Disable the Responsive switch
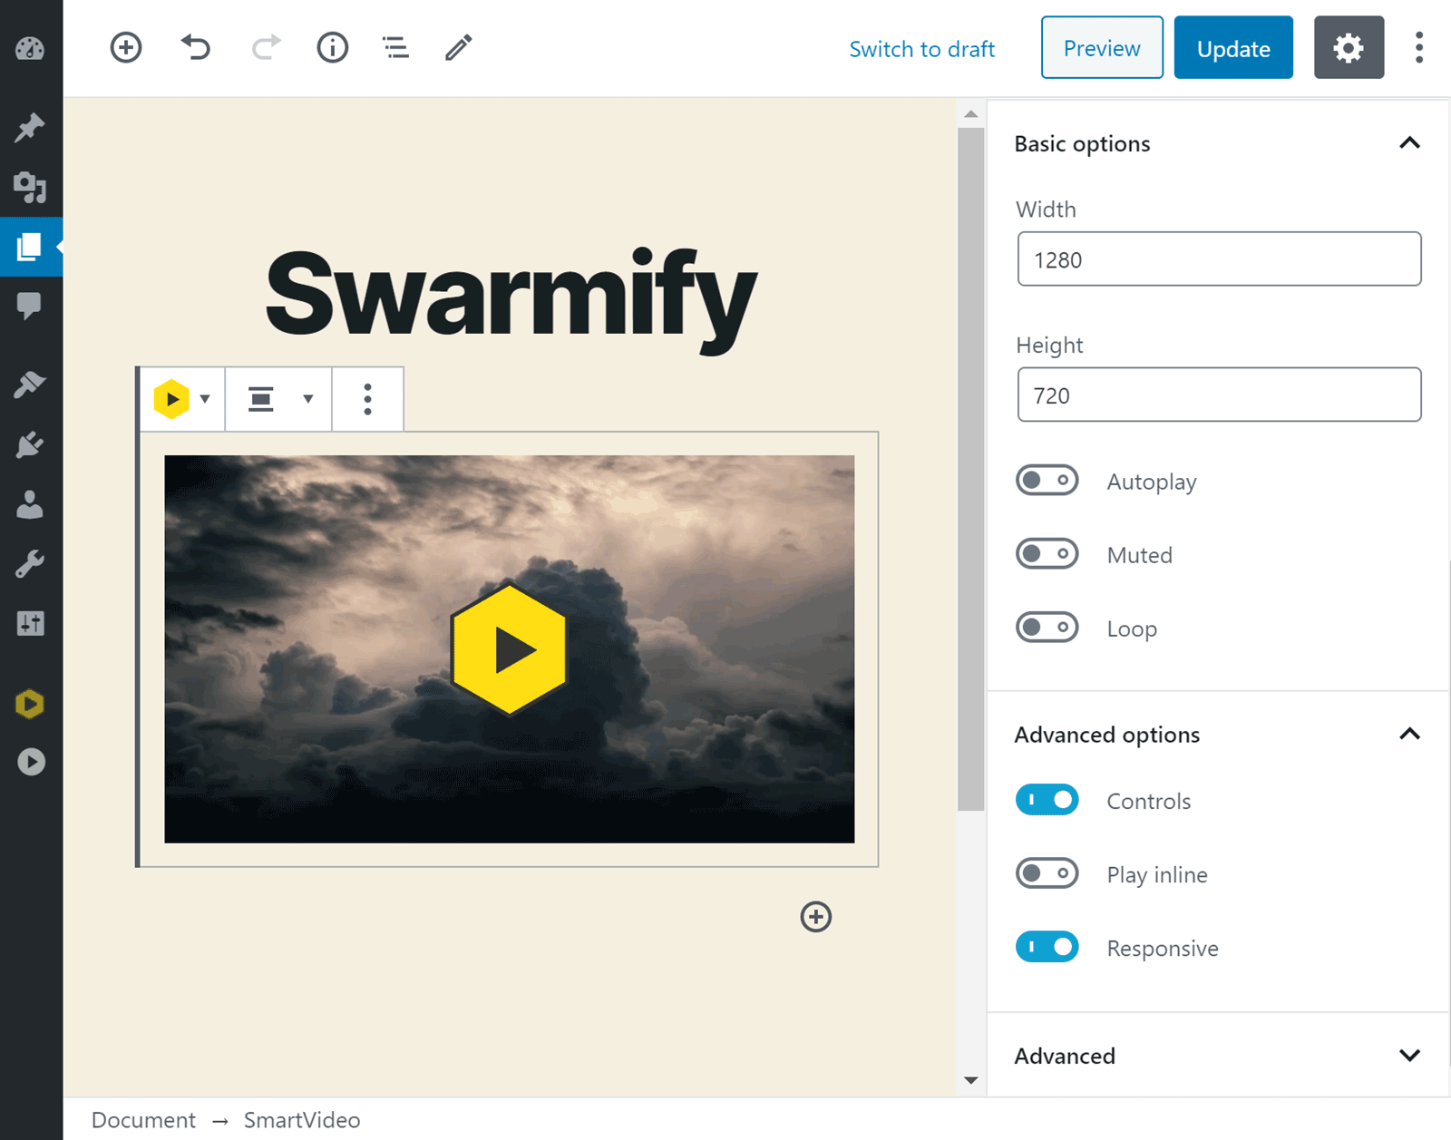Viewport: 1451px width, 1140px height. point(1047,947)
